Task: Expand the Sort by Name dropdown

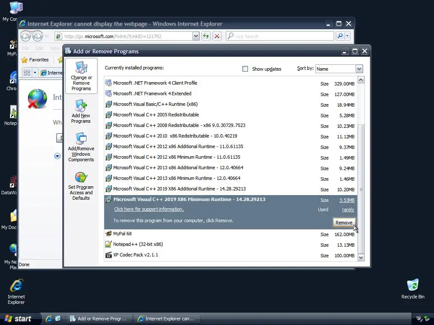Action: (359, 69)
